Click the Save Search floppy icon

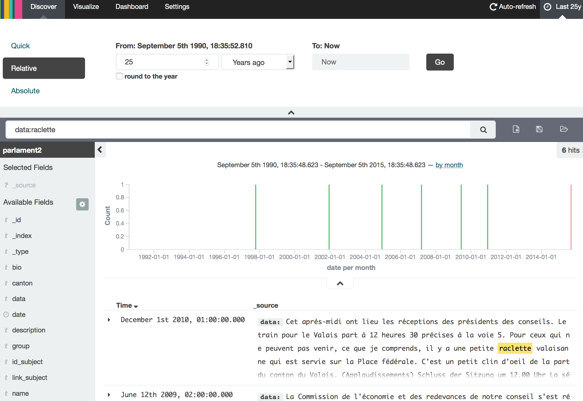(x=539, y=129)
